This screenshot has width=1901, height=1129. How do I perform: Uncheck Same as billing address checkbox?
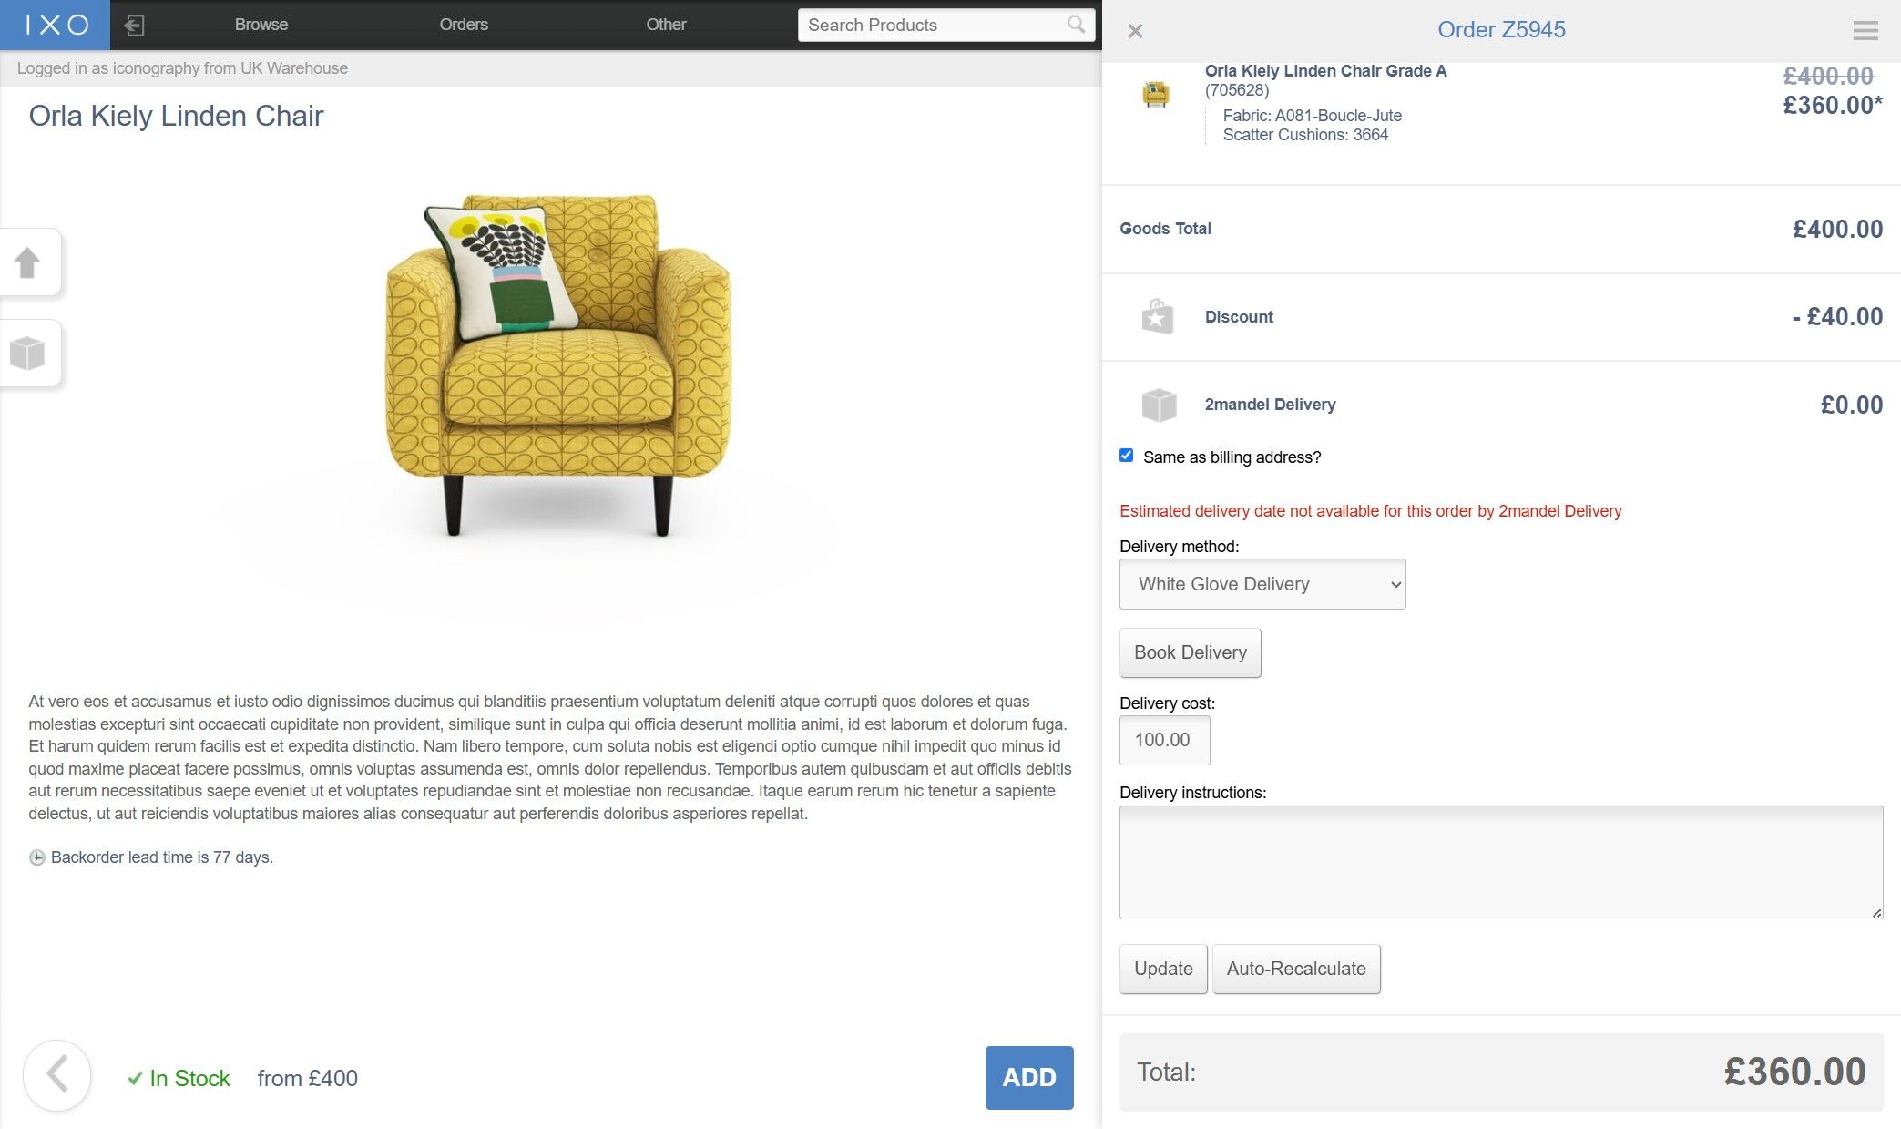pyautogui.click(x=1127, y=456)
